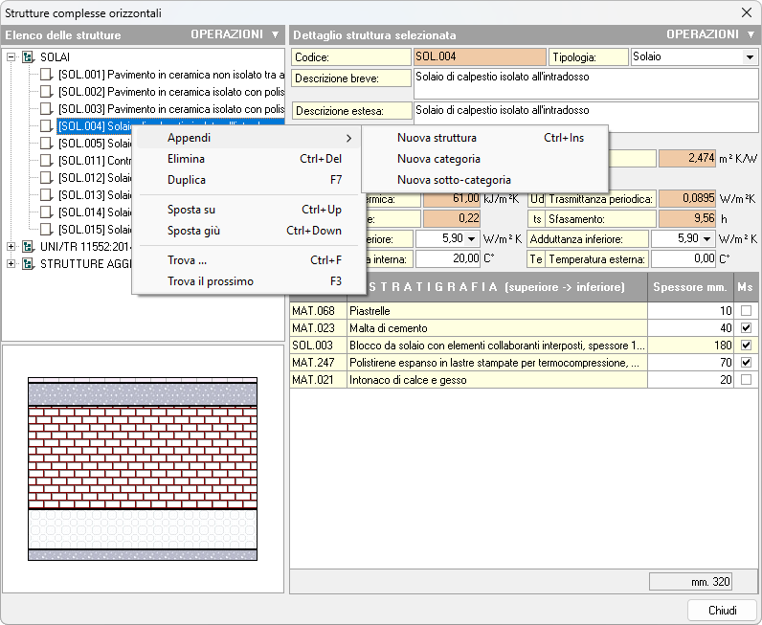762x625 pixels.
Task: Toggle the Ms checkbox for Intonaco di calce e gesso
Action: (746, 380)
